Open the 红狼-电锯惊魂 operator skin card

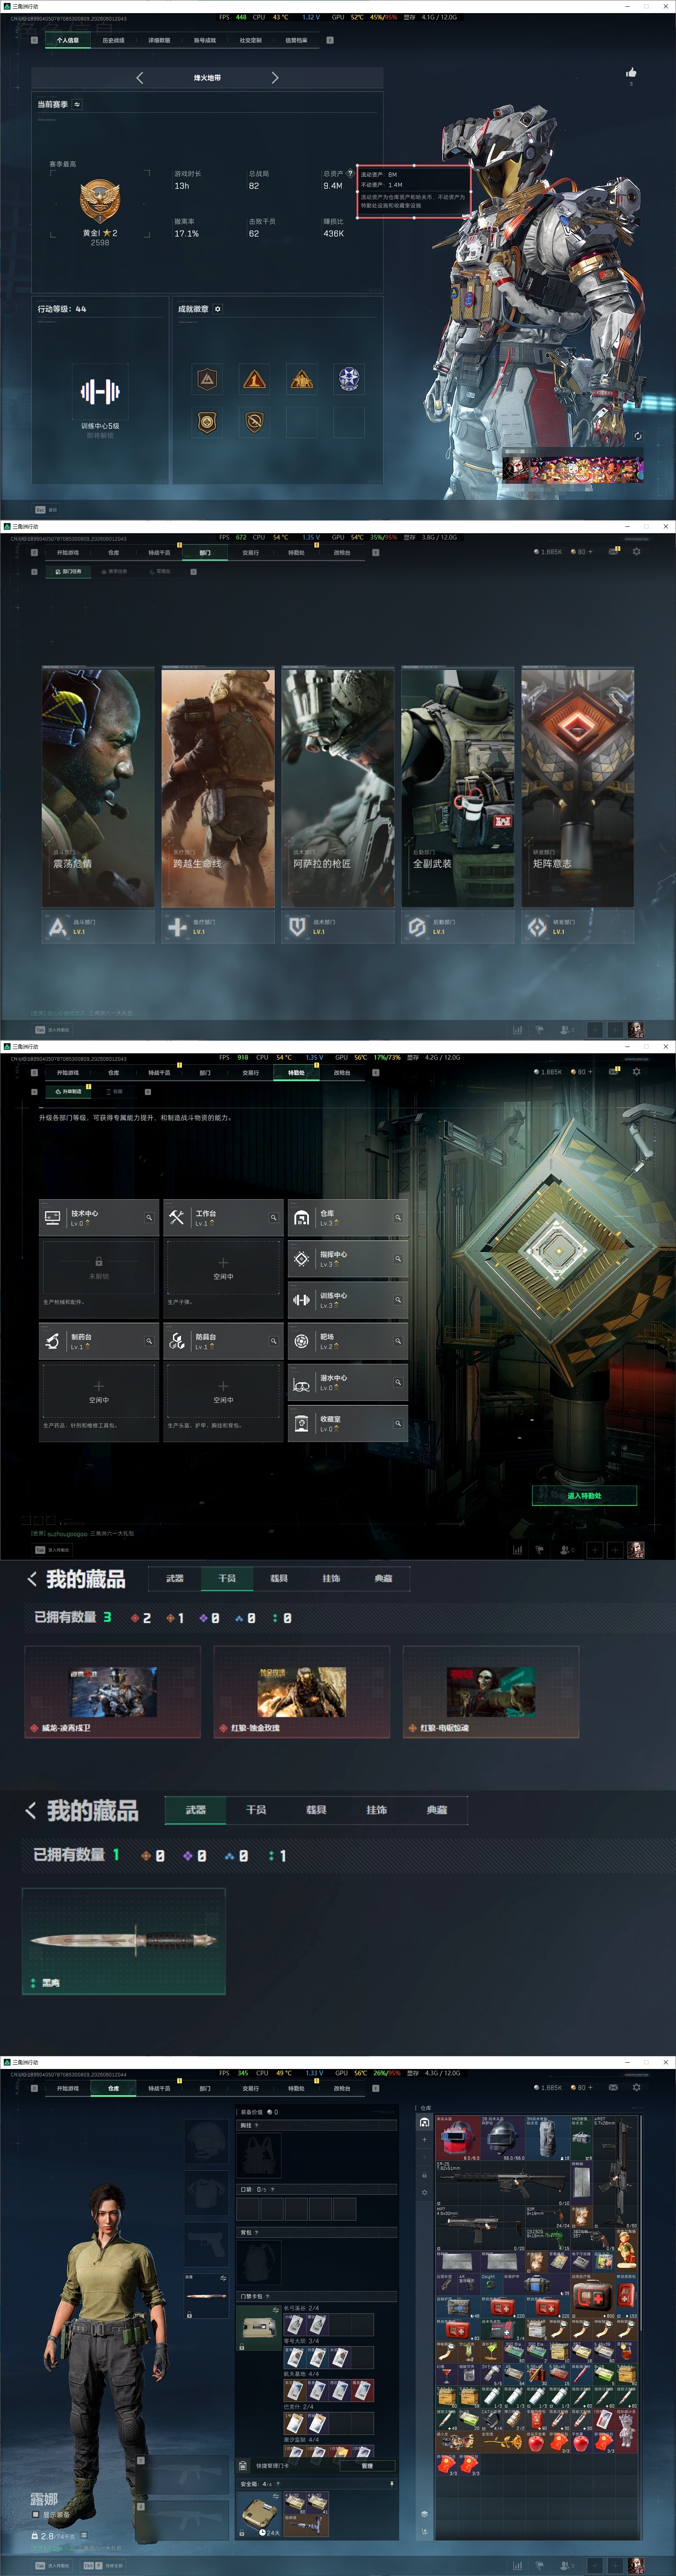491,1692
